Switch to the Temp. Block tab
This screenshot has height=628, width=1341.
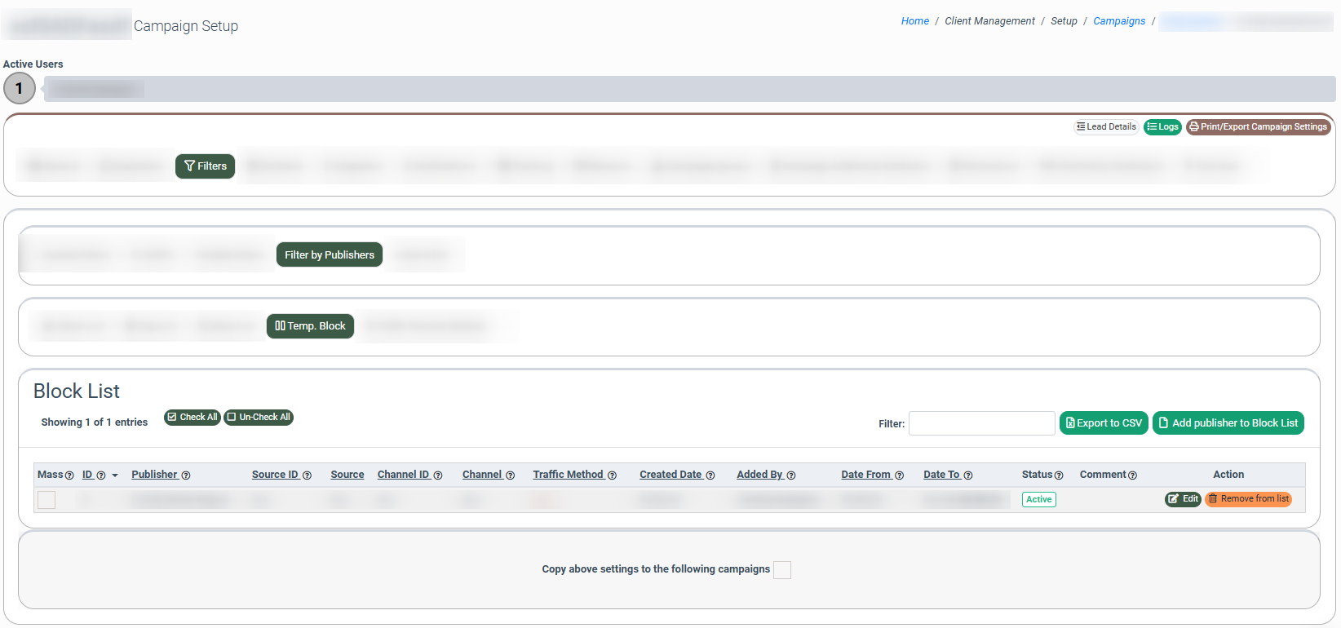tap(310, 326)
